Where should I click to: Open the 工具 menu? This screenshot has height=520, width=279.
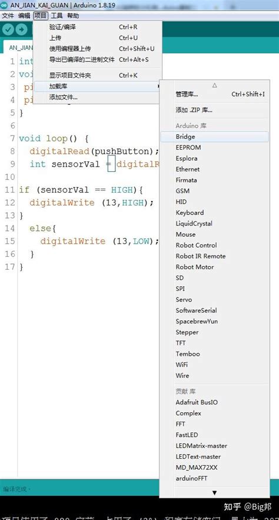coord(57,15)
